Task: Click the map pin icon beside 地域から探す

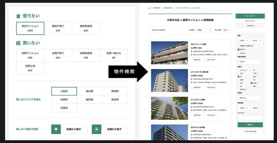Action: [56, 129]
